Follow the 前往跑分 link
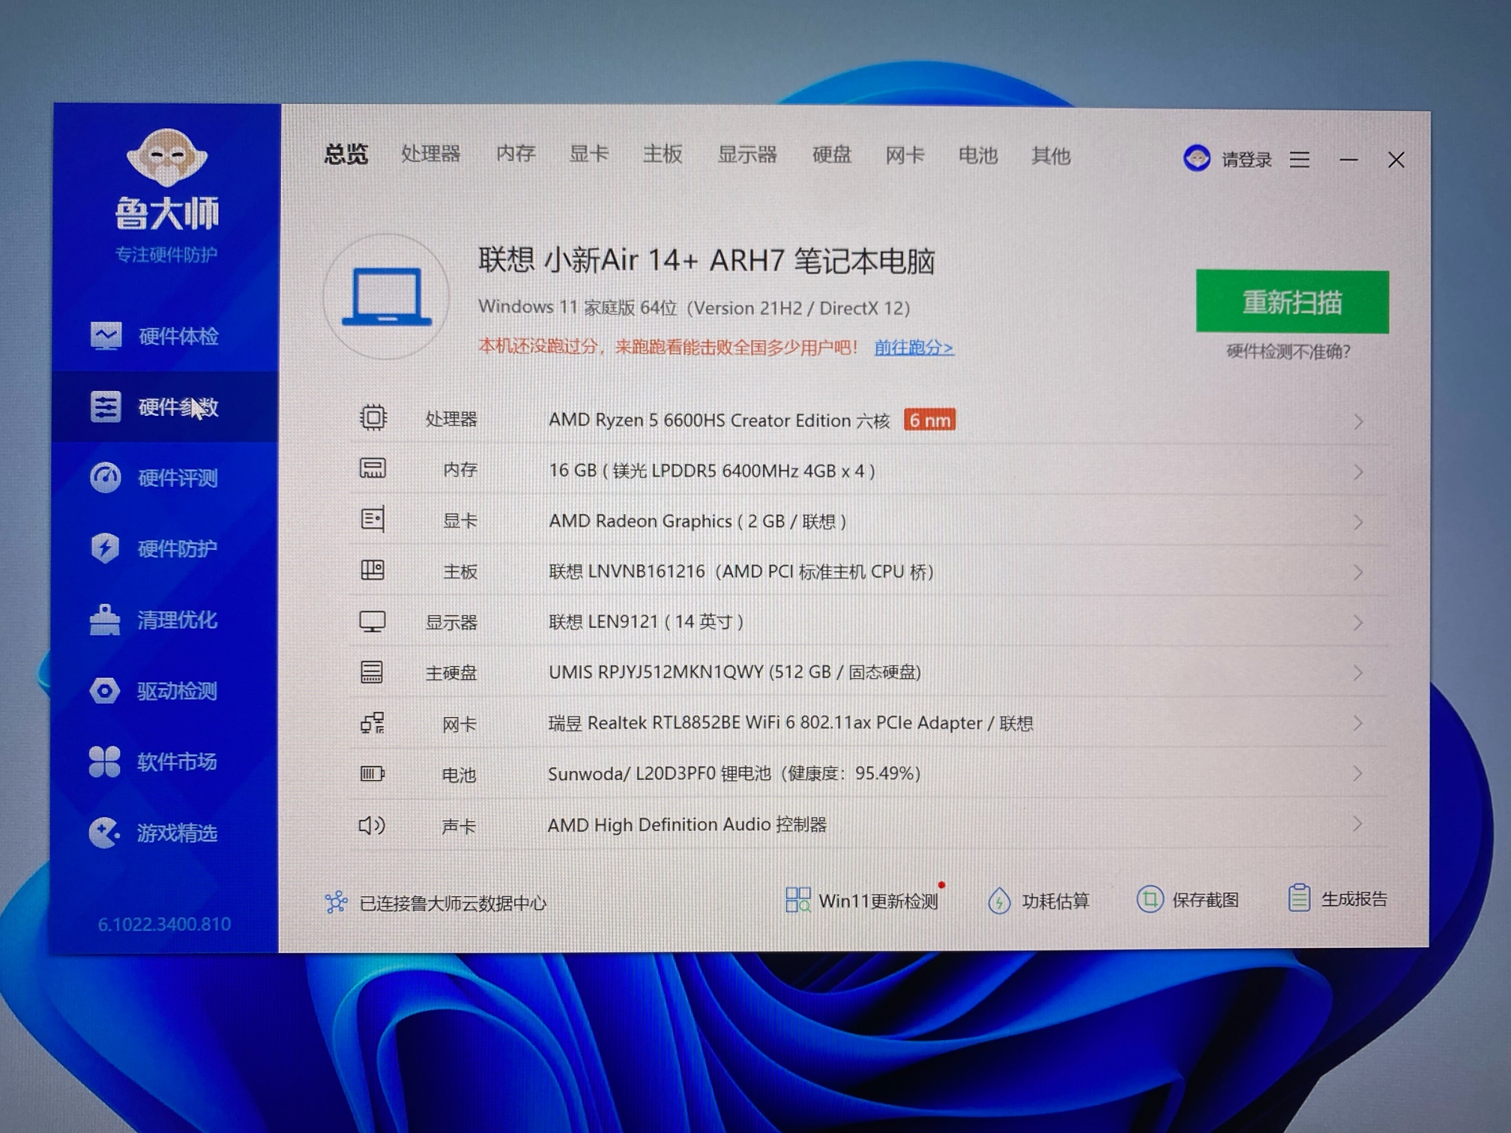The image size is (1511, 1133). [x=914, y=348]
